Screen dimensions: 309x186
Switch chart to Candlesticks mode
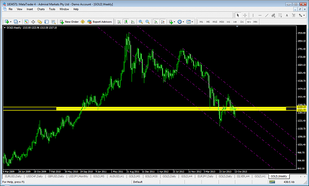click(126, 22)
